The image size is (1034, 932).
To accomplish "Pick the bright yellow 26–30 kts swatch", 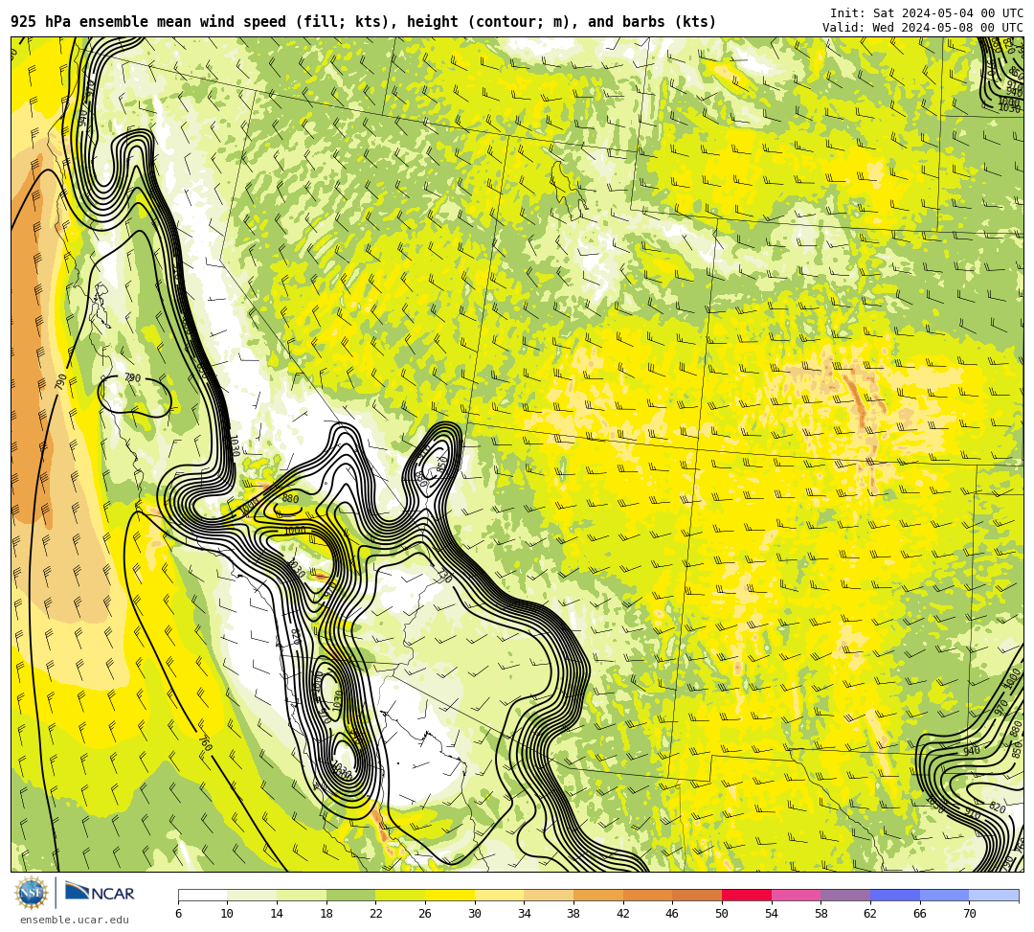I will pos(450,895).
